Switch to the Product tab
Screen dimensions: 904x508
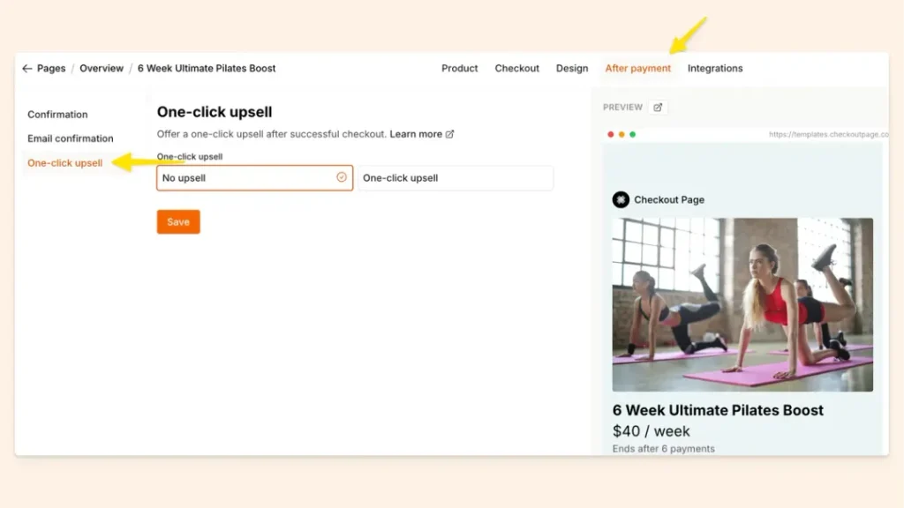(x=459, y=68)
